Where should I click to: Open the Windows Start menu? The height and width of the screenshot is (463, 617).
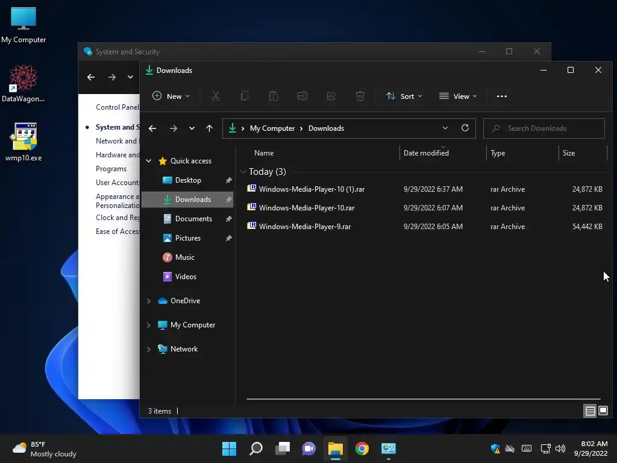[x=229, y=449]
